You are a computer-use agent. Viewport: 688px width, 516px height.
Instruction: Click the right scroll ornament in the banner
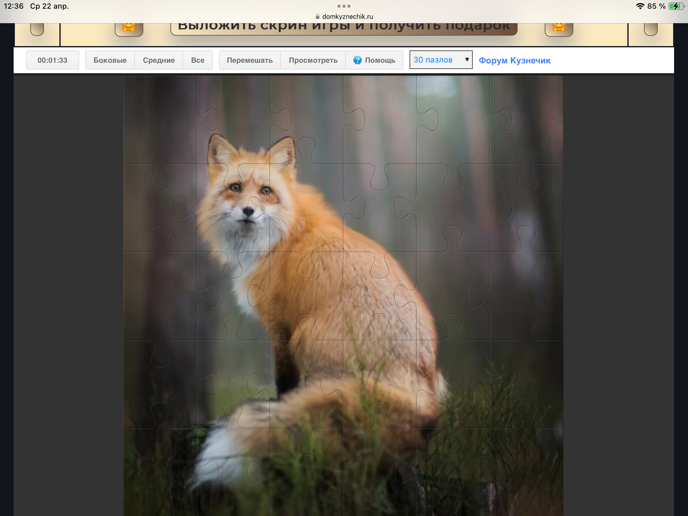[x=650, y=29]
